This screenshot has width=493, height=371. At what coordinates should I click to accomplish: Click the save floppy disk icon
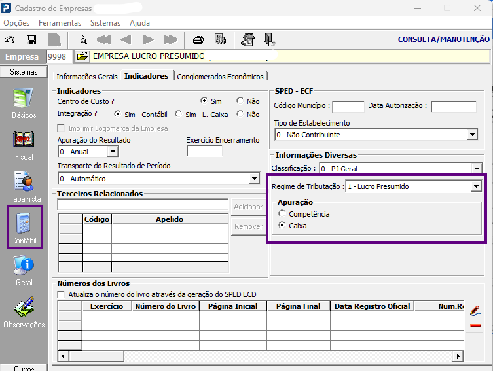point(31,40)
